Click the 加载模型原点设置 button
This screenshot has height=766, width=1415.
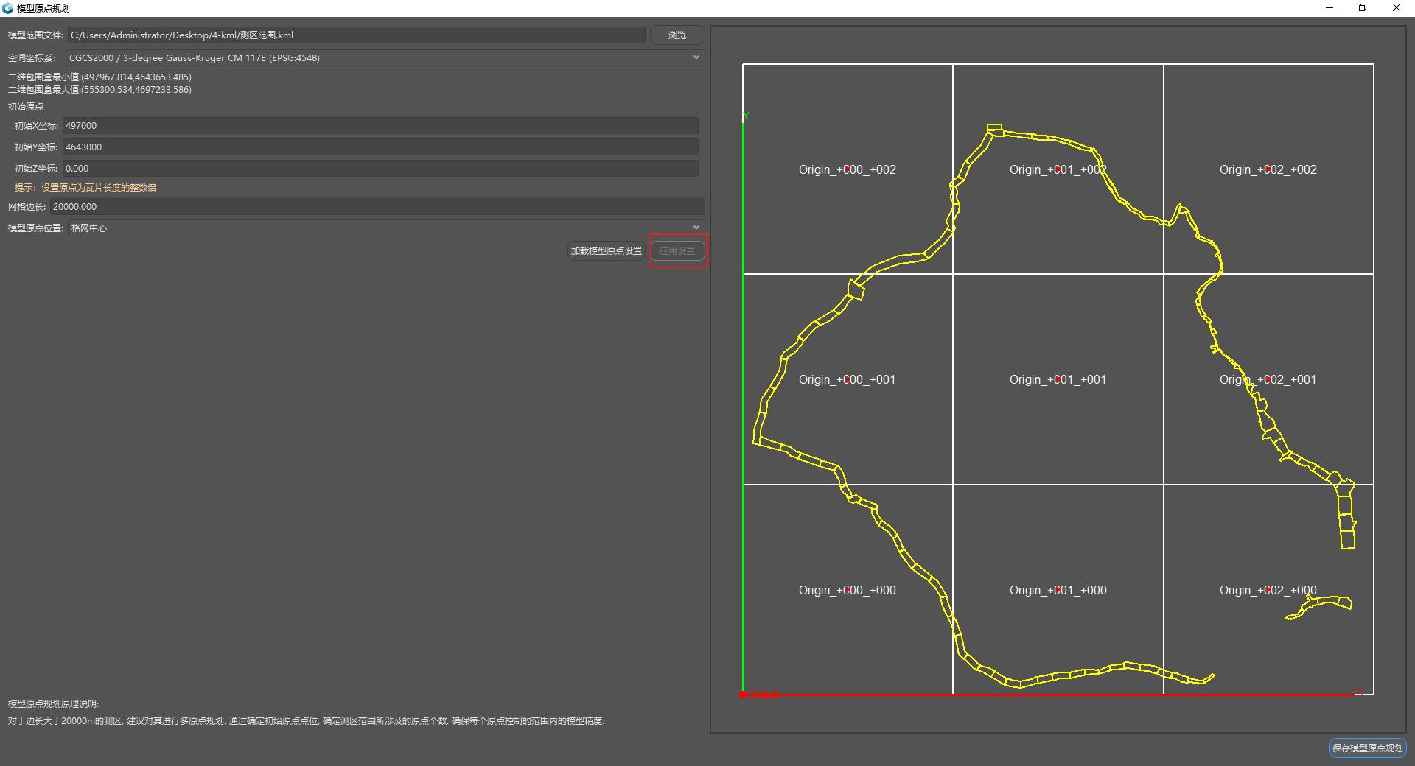(607, 251)
